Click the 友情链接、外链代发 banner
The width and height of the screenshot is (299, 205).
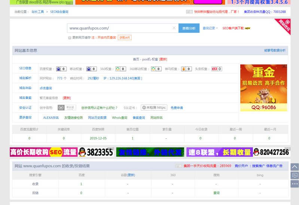(x=150, y=152)
